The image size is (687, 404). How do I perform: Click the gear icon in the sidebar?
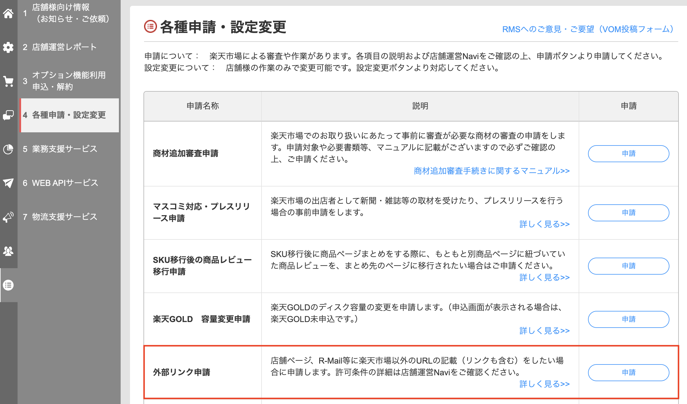click(x=8, y=47)
